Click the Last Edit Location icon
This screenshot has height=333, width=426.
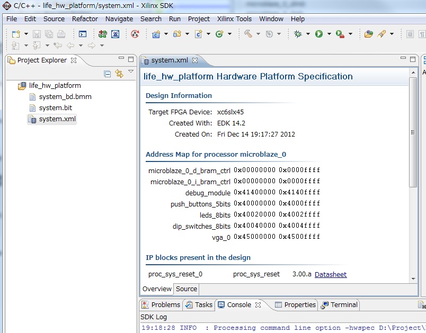(58, 46)
